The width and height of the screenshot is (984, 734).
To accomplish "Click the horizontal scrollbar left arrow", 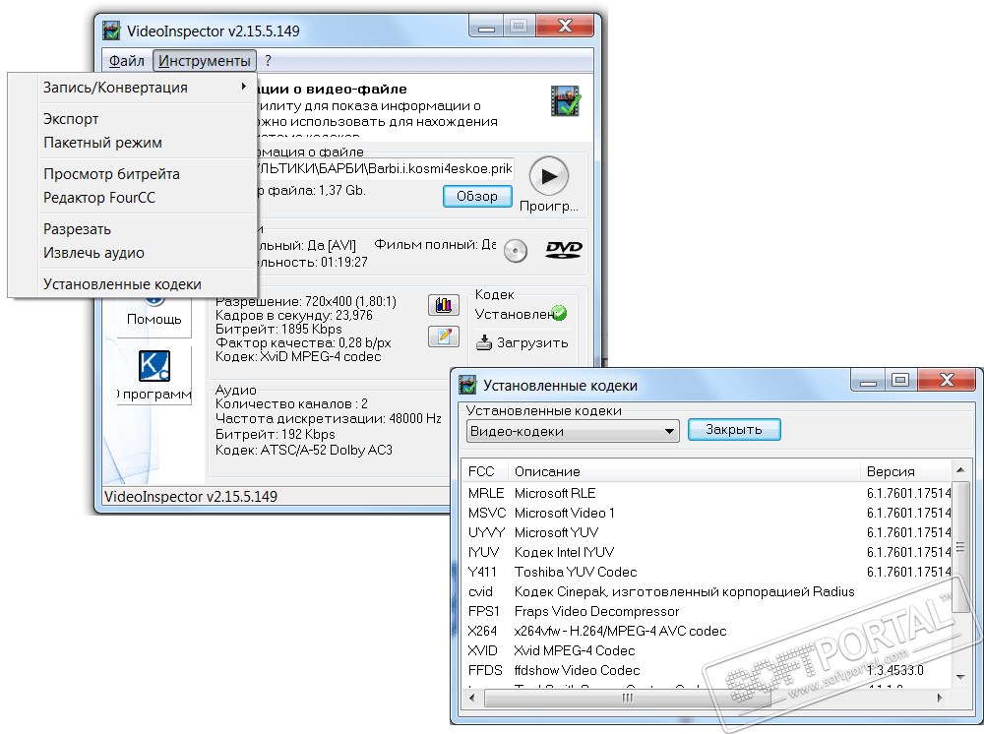I will [x=472, y=698].
